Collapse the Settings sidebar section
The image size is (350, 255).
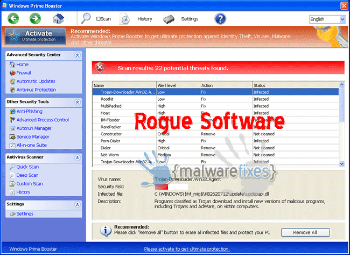tap(77, 204)
